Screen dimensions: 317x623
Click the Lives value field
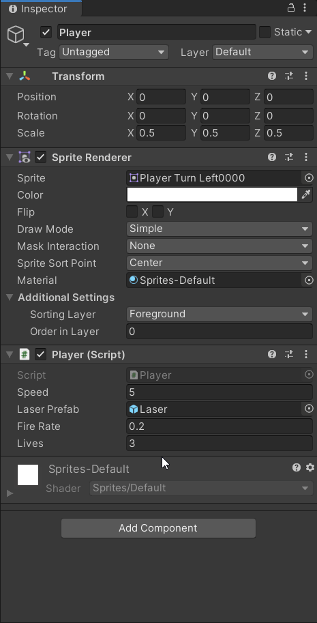coord(220,444)
